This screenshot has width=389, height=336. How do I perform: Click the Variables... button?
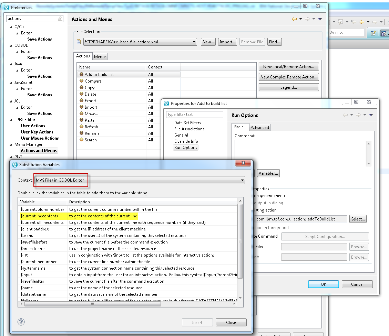click(268, 173)
